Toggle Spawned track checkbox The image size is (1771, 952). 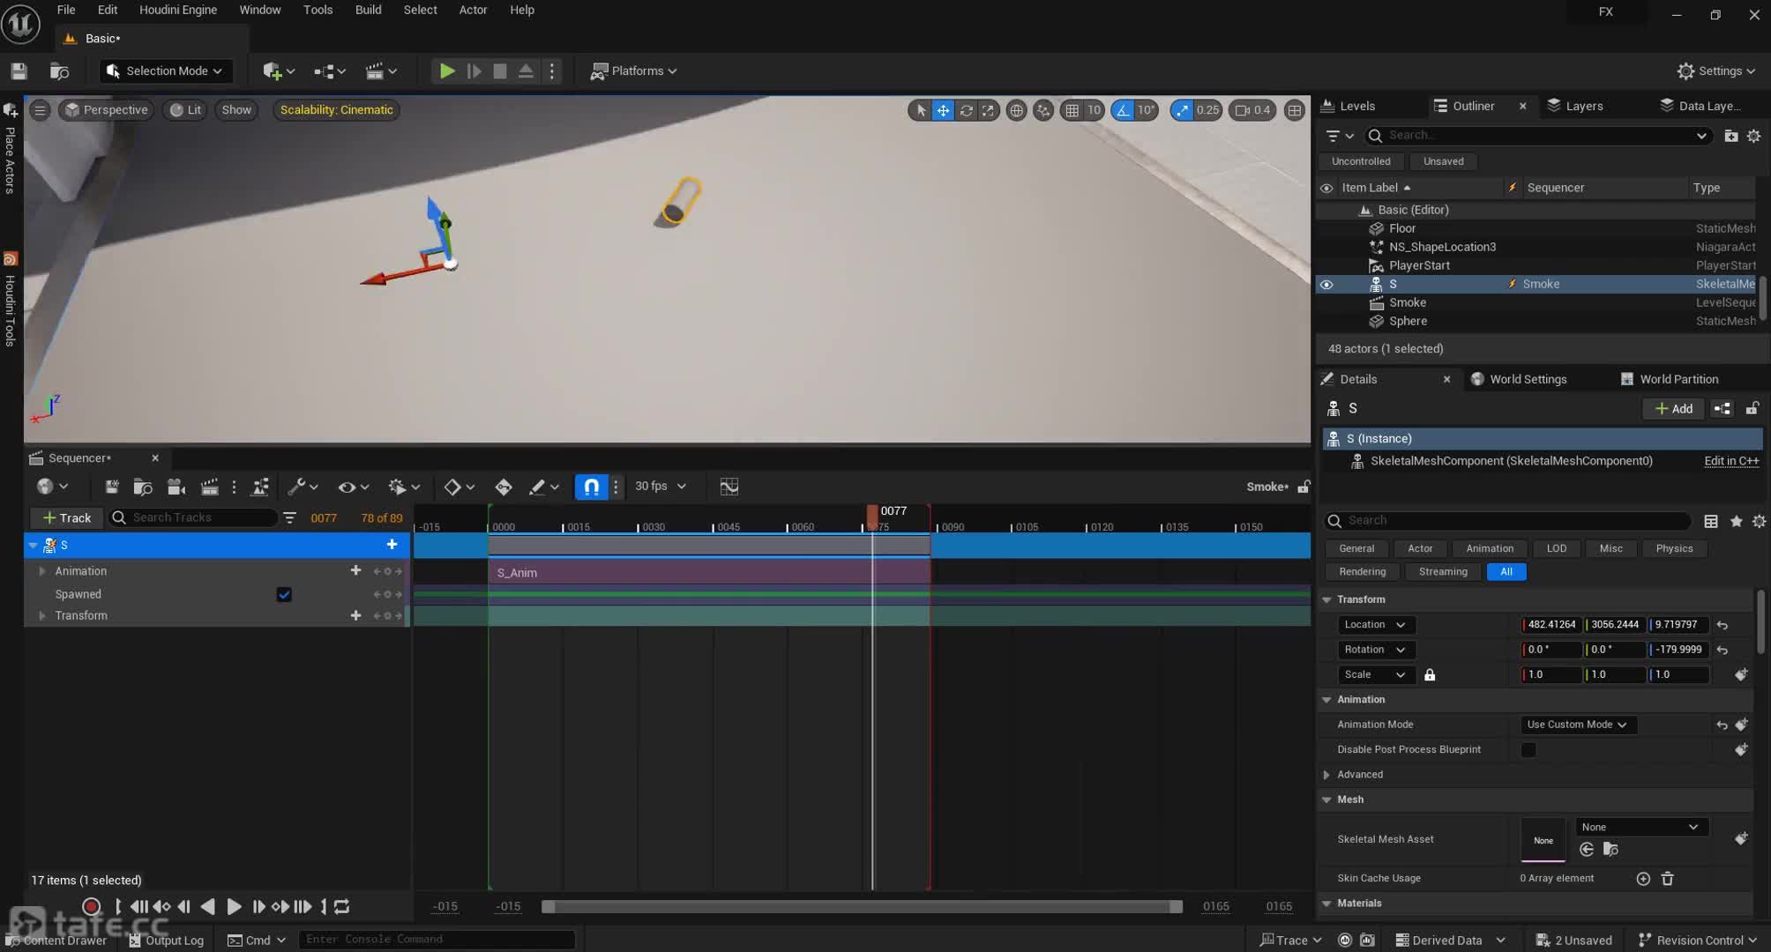pyautogui.click(x=284, y=594)
